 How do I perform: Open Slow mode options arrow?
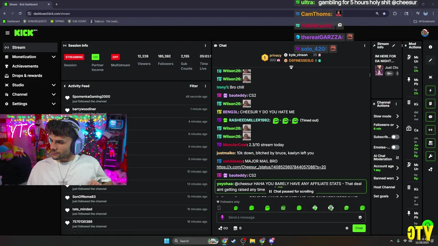click(397, 116)
